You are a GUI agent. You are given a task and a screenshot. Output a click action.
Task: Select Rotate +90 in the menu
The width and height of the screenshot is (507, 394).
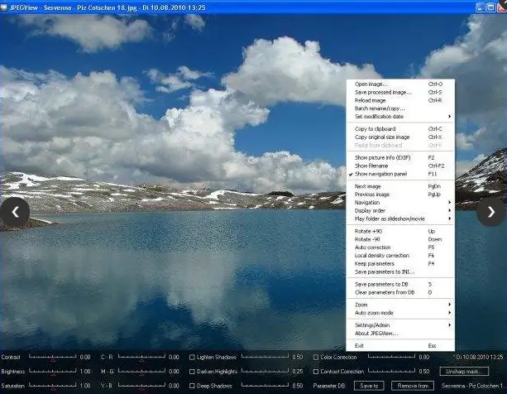pos(369,232)
